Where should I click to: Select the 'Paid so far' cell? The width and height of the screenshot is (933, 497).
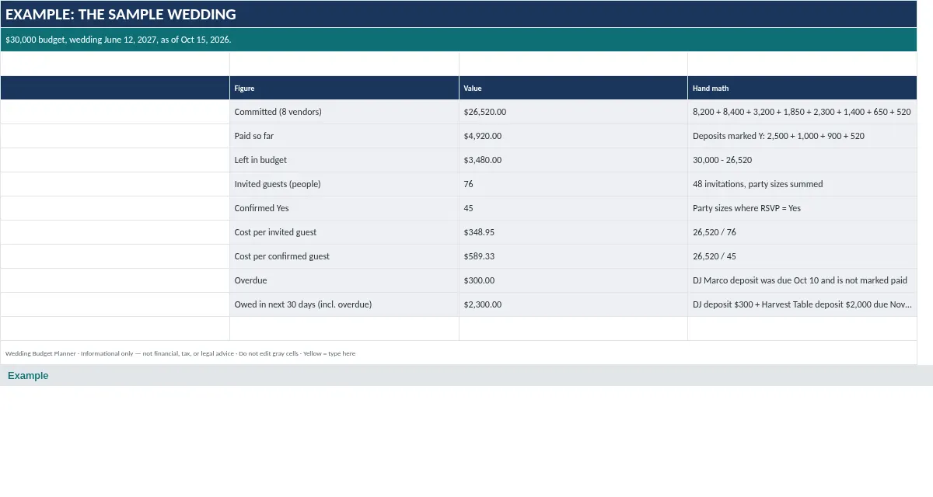pos(344,136)
